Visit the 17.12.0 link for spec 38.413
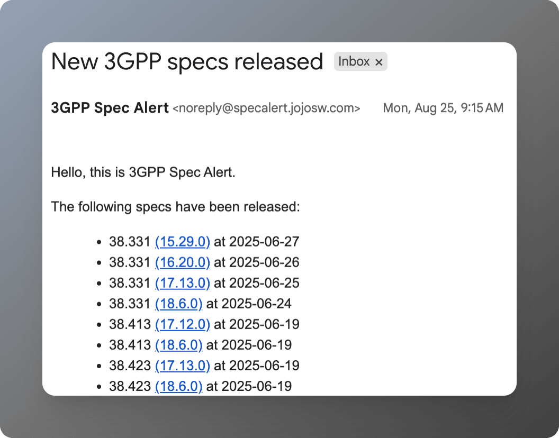The image size is (559, 438). pos(183,324)
